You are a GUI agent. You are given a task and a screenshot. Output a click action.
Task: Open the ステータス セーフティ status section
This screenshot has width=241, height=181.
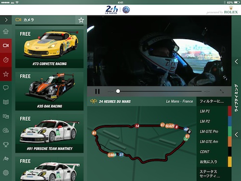[x=214, y=174]
